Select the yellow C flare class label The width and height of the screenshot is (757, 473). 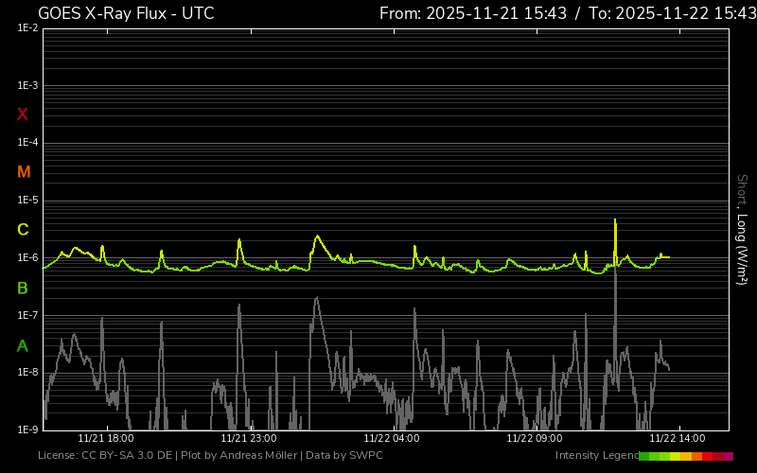pos(23,230)
